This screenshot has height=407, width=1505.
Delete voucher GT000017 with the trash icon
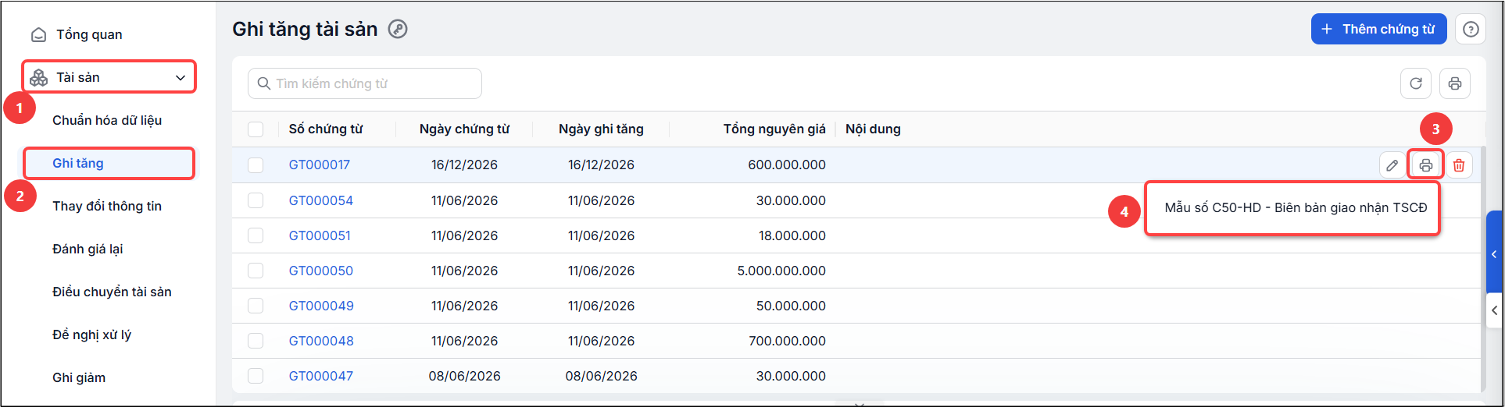[x=1459, y=165]
